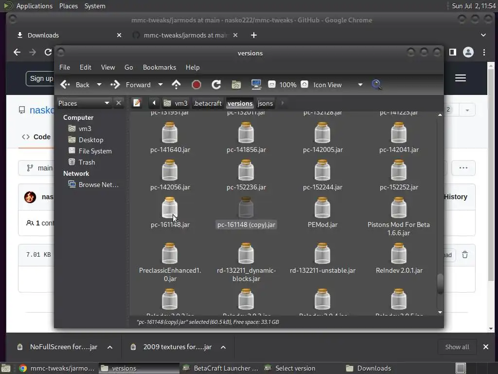
Task: Reload the versions folder view
Action: [x=216, y=85]
